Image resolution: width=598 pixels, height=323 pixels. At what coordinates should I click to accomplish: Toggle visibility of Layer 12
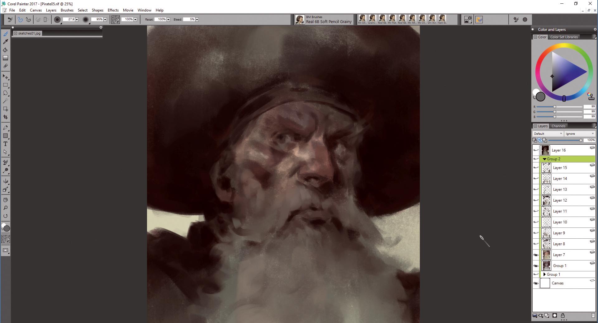(x=536, y=200)
